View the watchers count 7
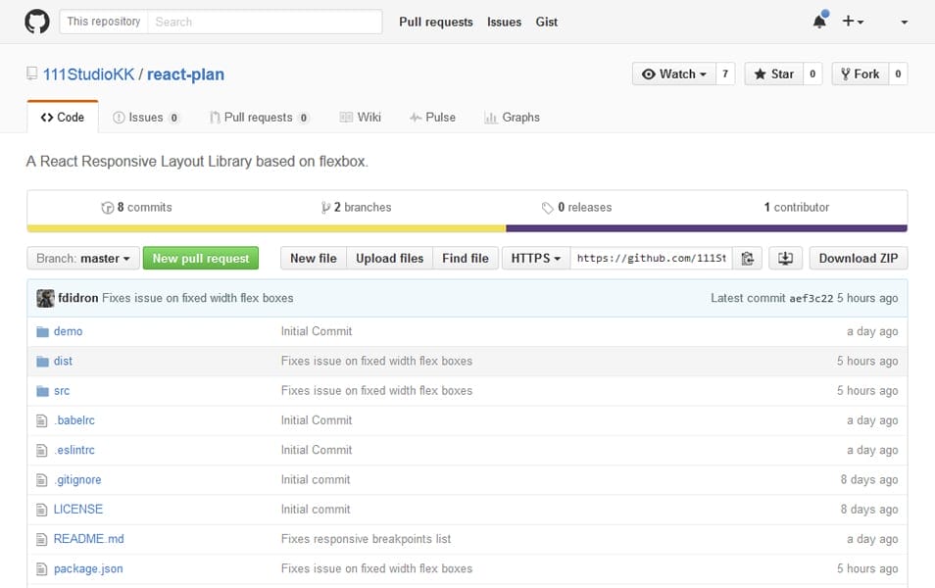Viewport: 935px width, 588px height. [725, 73]
